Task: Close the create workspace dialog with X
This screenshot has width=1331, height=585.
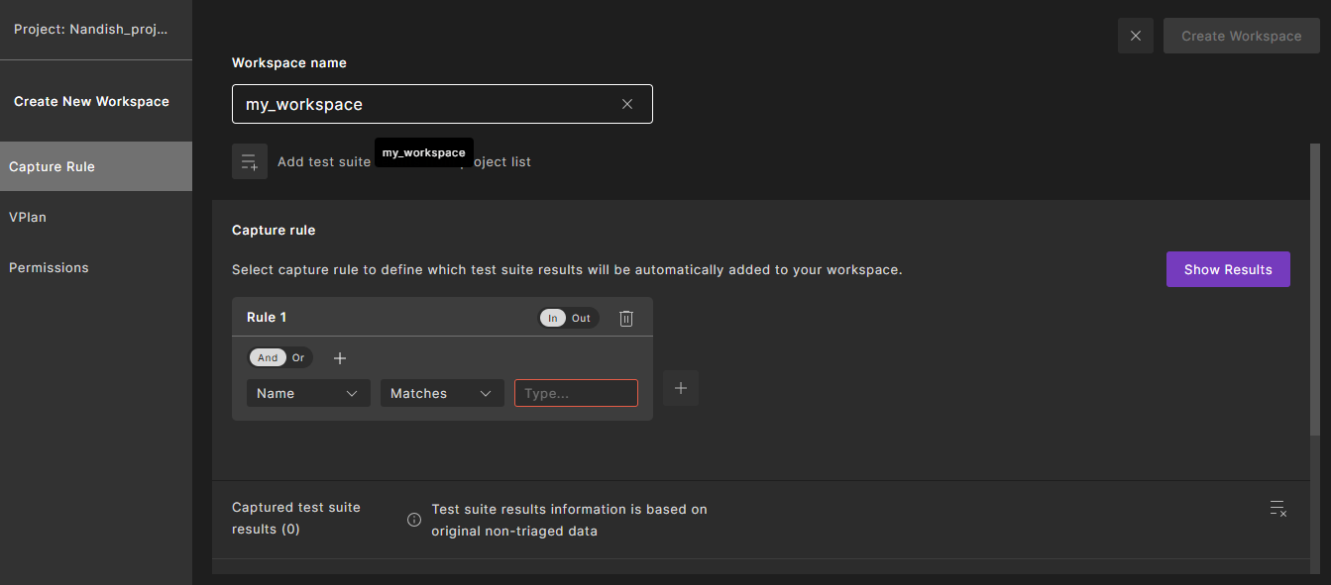Action: [1136, 36]
